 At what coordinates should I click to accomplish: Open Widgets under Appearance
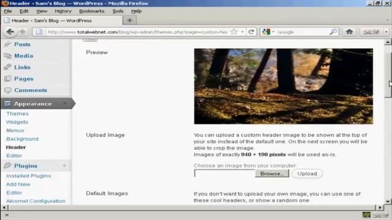pyautogui.click(x=17, y=122)
